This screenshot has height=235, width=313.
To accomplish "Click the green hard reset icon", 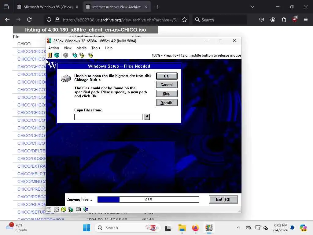I will 57,55.
